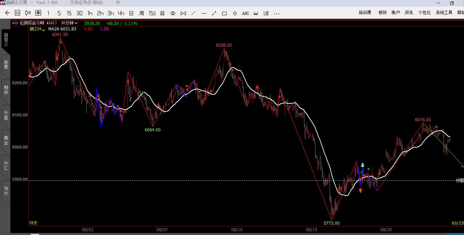
Task: Switch to the daily 日 period
Action: click(x=131, y=13)
